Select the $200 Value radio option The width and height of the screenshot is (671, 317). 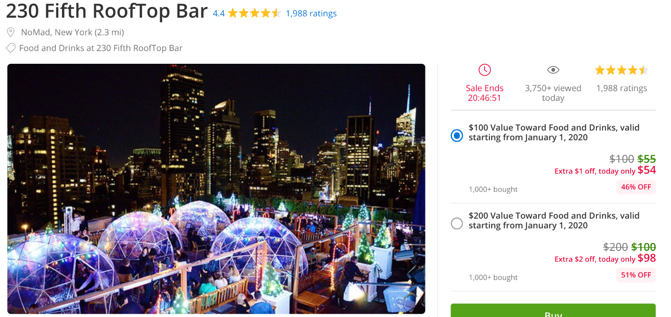[457, 223]
